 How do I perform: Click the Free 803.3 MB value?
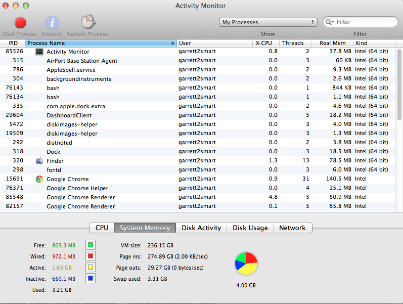64,245
